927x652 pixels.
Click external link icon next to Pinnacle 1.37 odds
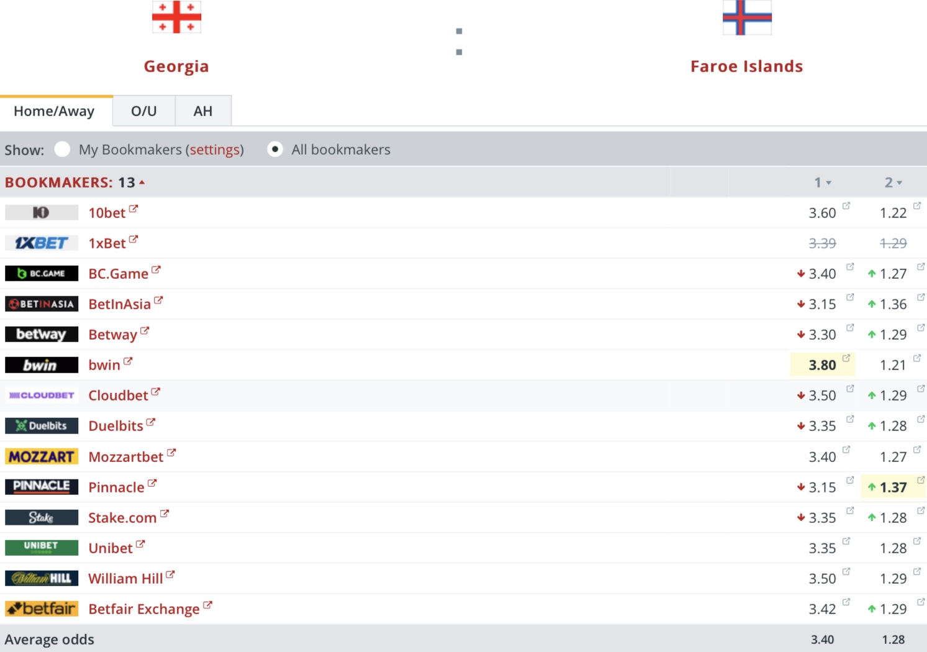921,479
